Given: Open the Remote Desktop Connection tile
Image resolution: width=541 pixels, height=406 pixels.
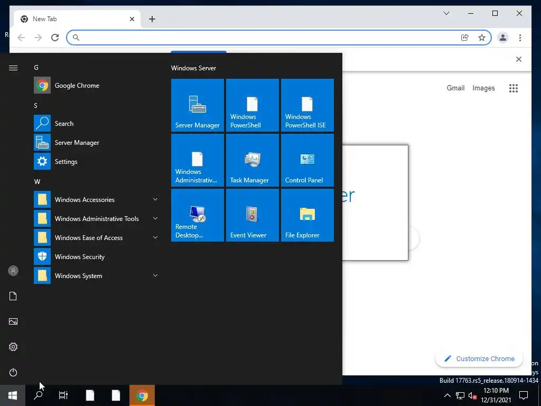Looking at the screenshot, I should click(x=198, y=215).
